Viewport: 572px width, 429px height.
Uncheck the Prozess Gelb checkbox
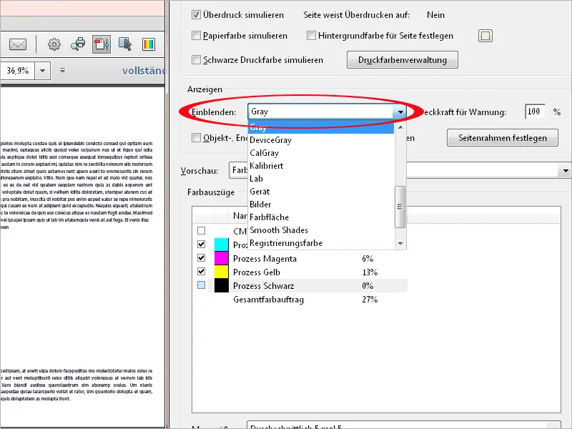(x=201, y=272)
